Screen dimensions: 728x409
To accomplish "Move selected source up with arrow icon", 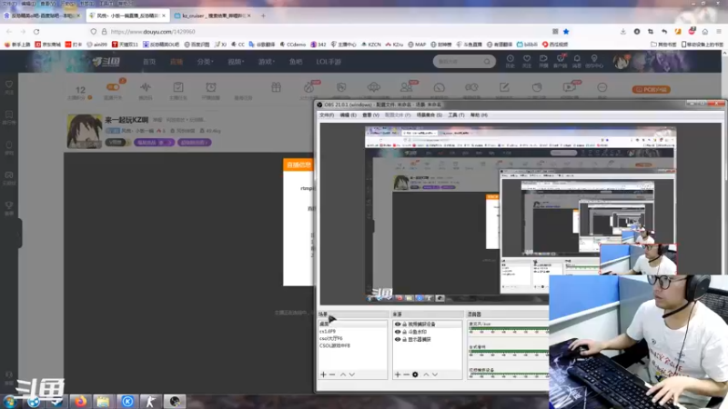I will click(x=426, y=374).
